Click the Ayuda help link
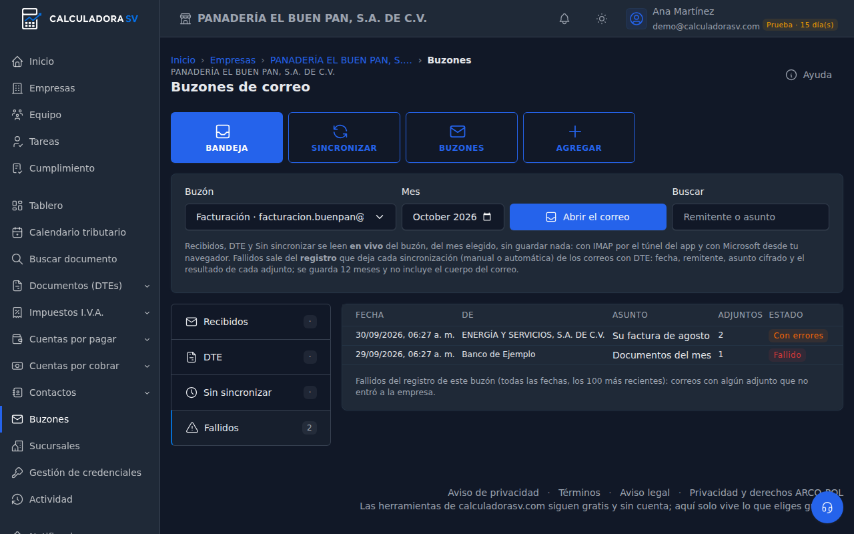Viewport: 854px width, 534px height. (809, 75)
